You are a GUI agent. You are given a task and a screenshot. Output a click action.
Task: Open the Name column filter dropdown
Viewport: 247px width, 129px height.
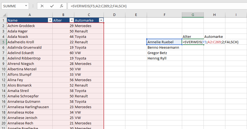(x=50, y=20)
